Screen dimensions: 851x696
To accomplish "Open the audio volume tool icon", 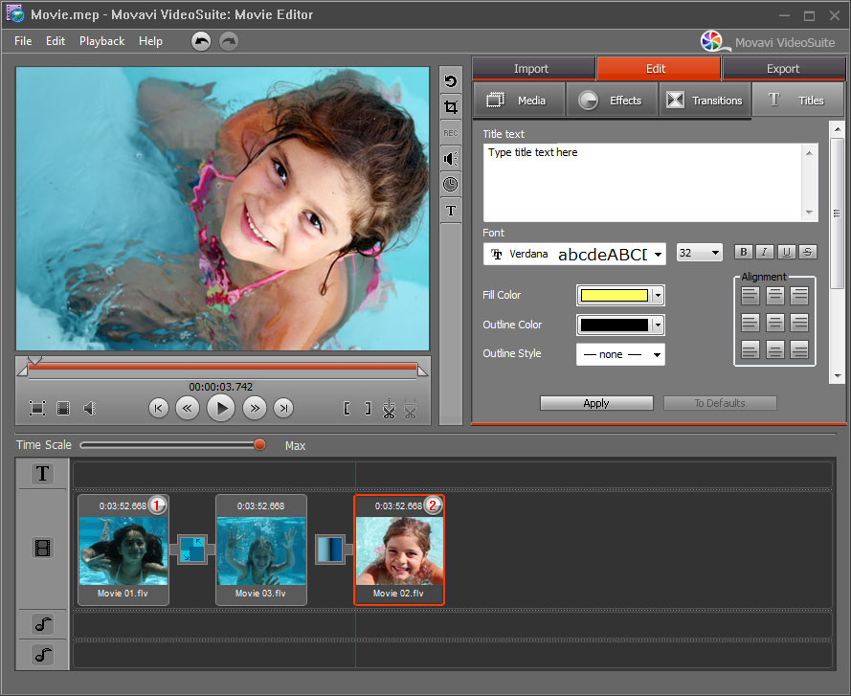I will click(451, 159).
